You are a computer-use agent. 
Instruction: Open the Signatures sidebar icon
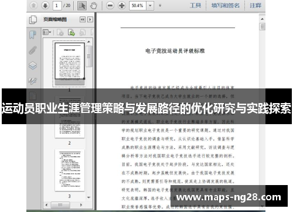33,81
